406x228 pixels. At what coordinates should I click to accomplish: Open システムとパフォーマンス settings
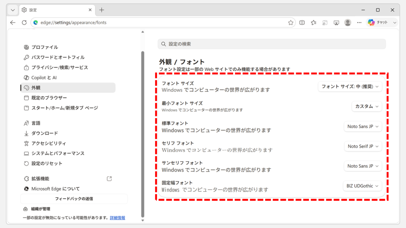pyautogui.click(x=68, y=153)
